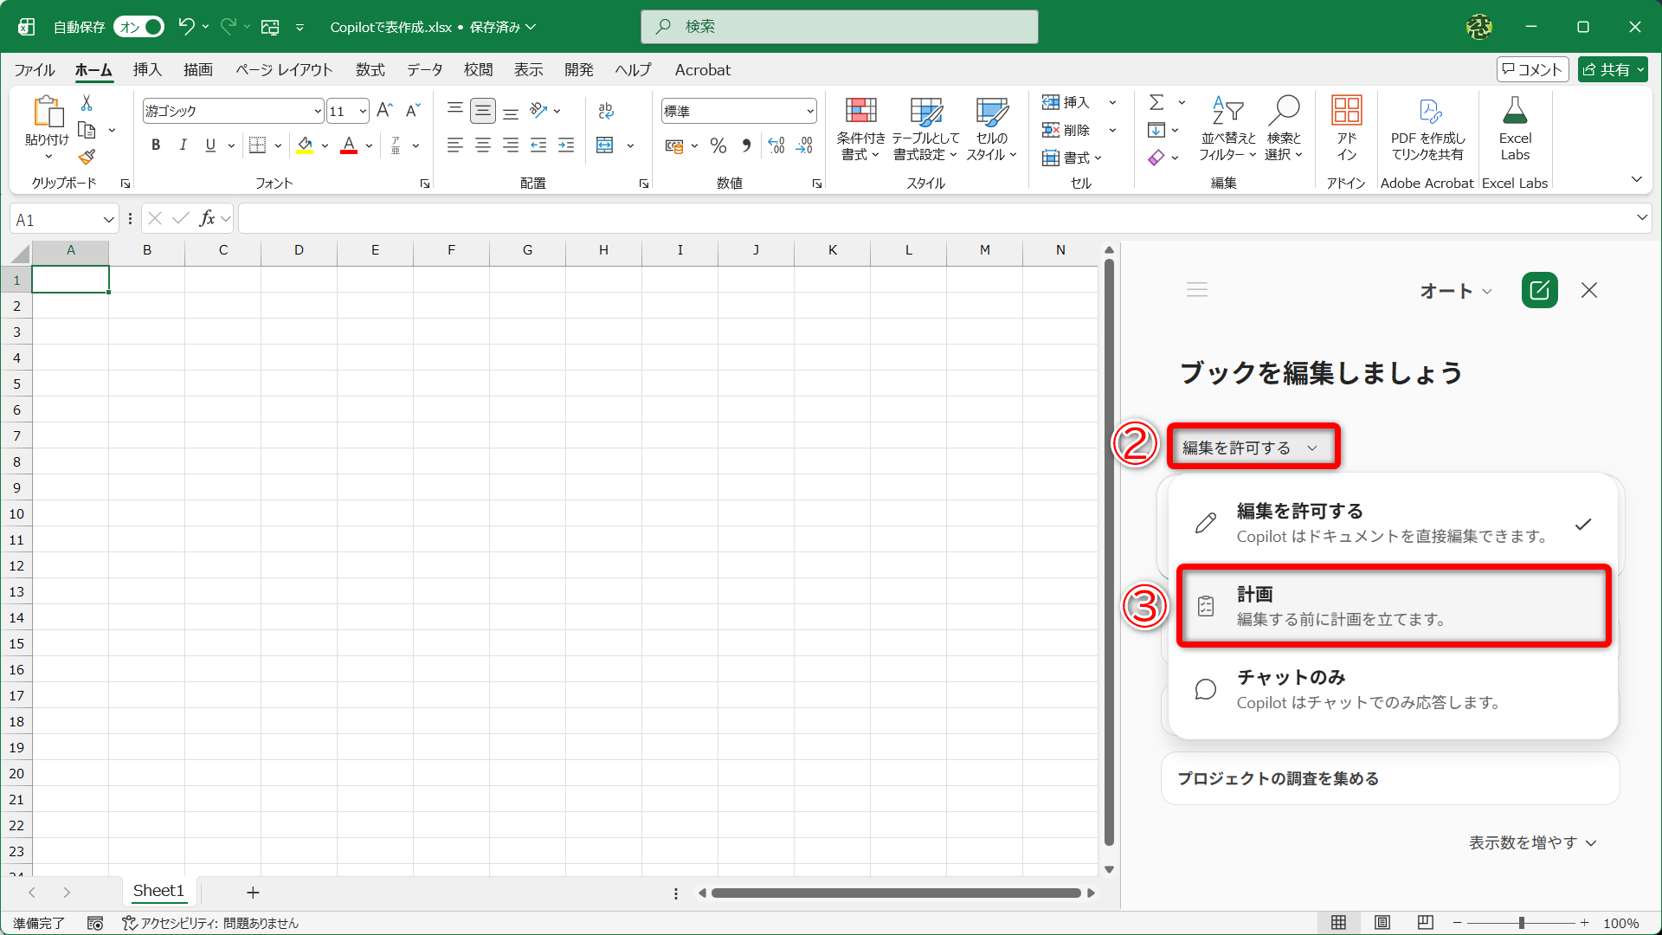Viewport: 1662px width, 935px height.
Task: Open Conditional Formatting icon
Action: tap(860, 112)
